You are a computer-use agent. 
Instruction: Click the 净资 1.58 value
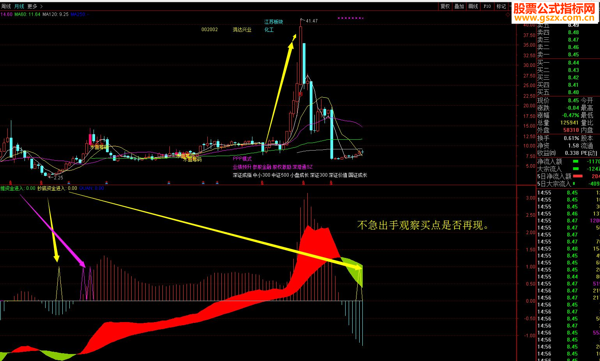pos(573,145)
